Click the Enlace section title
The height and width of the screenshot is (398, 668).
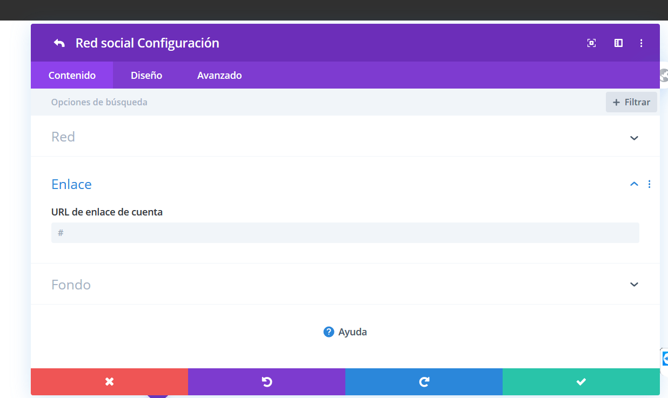click(x=71, y=184)
